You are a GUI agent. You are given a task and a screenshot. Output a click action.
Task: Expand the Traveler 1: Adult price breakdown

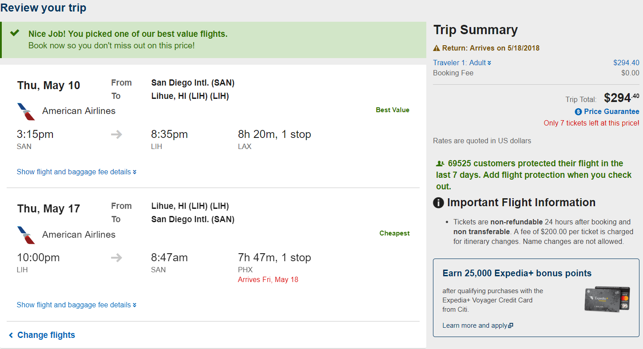coord(462,63)
